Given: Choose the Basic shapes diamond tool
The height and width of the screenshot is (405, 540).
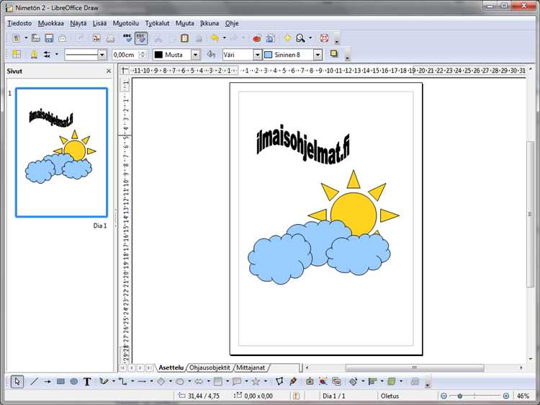Looking at the screenshot, I should pos(161,381).
